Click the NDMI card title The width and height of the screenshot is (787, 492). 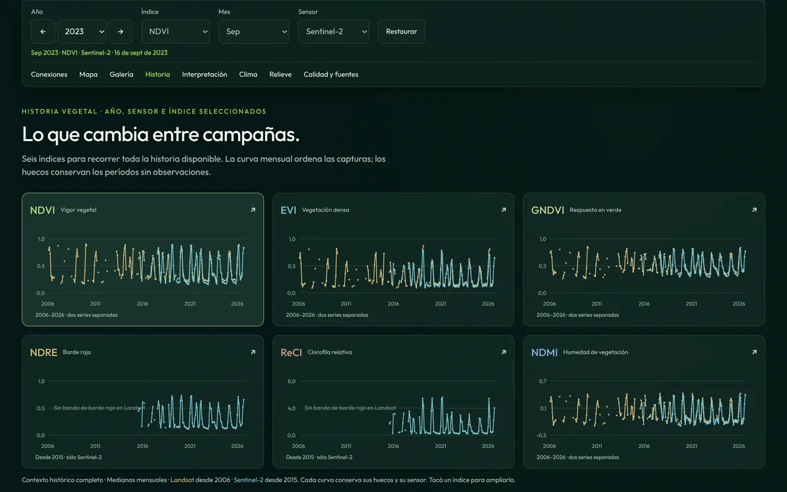[x=544, y=353]
